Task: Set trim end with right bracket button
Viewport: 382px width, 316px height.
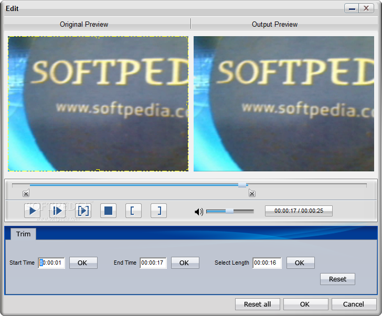Action: pos(159,211)
